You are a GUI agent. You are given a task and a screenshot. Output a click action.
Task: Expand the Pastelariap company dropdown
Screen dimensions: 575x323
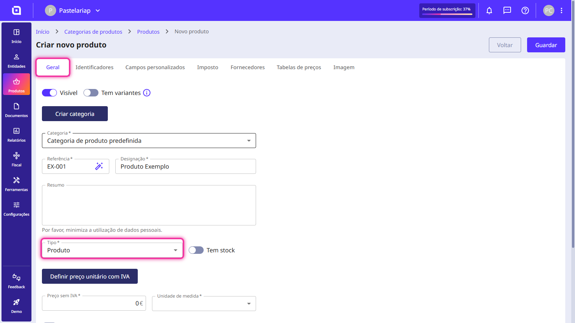click(x=73, y=10)
